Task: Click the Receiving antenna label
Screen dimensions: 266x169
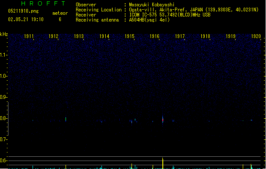Action: (x=97, y=20)
